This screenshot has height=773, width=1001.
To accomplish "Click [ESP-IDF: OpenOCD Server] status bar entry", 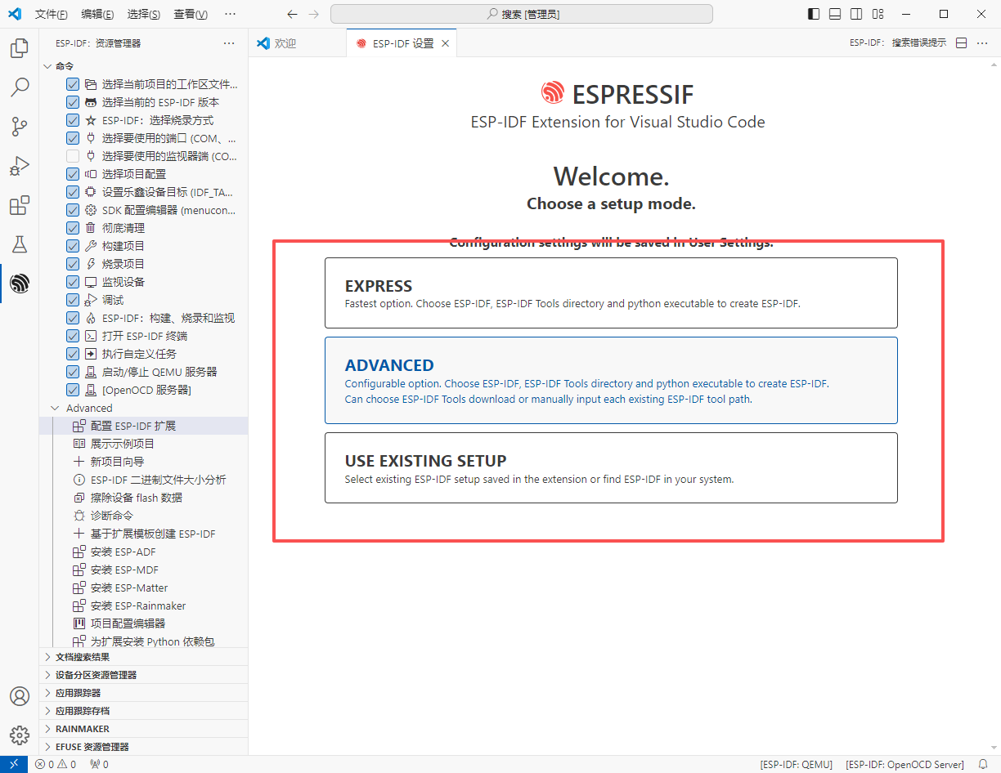I will (905, 765).
